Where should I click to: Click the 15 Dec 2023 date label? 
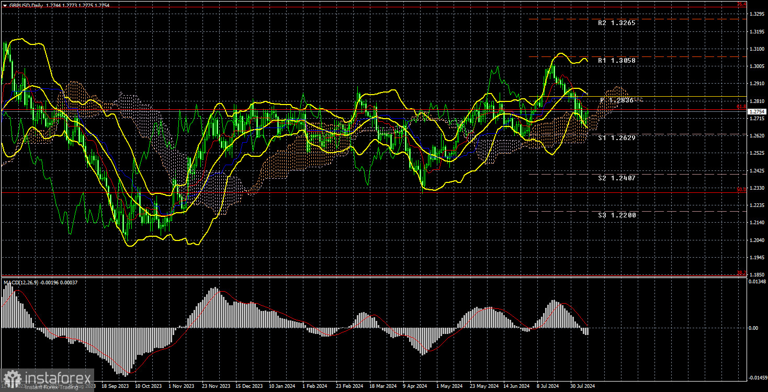(249, 387)
